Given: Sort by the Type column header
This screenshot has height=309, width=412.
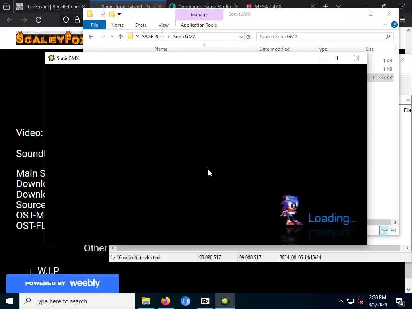Looking at the screenshot, I should point(322,49).
